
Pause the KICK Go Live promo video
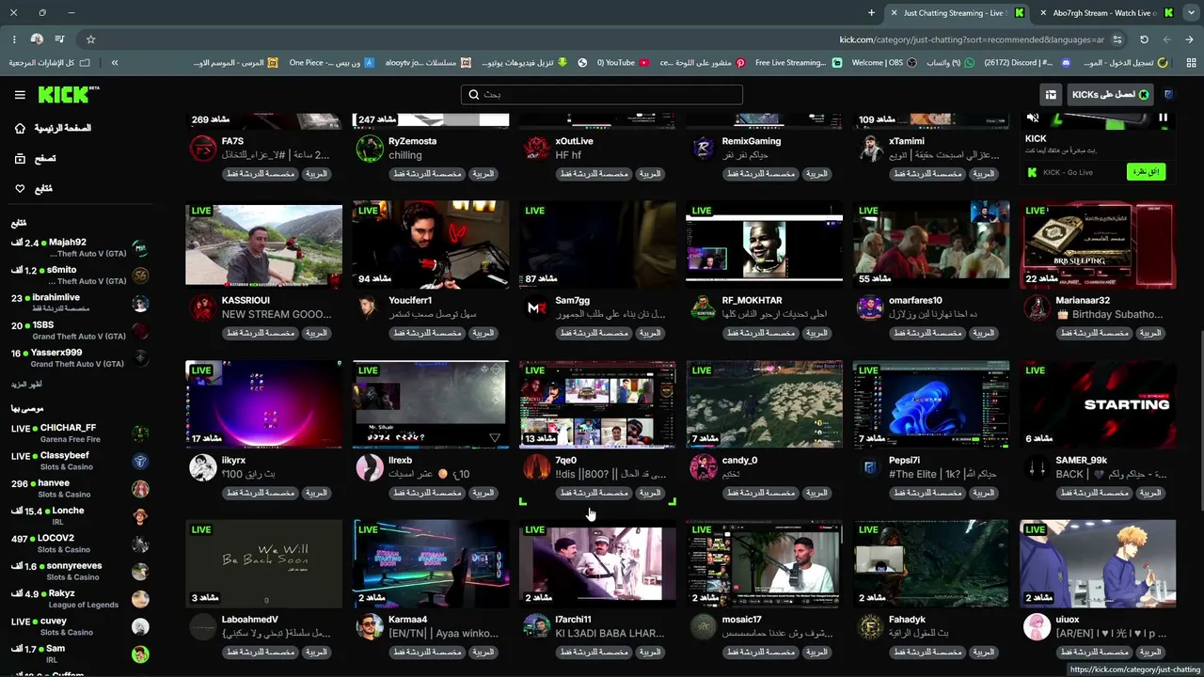[1164, 118]
